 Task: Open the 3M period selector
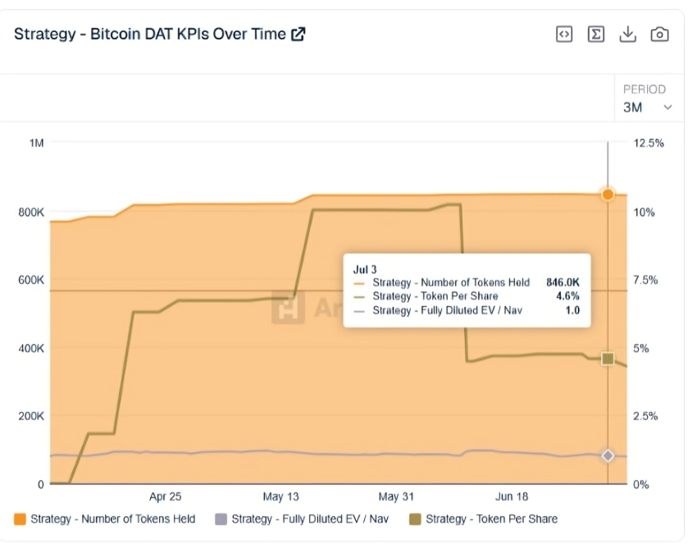(648, 108)
